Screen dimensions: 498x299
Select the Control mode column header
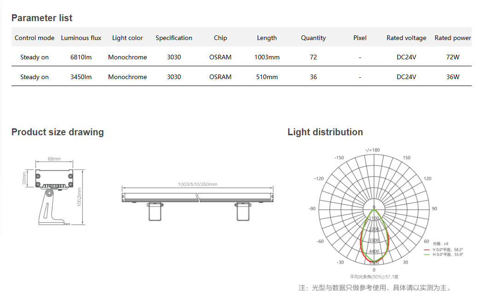click(x=35, y=38)
